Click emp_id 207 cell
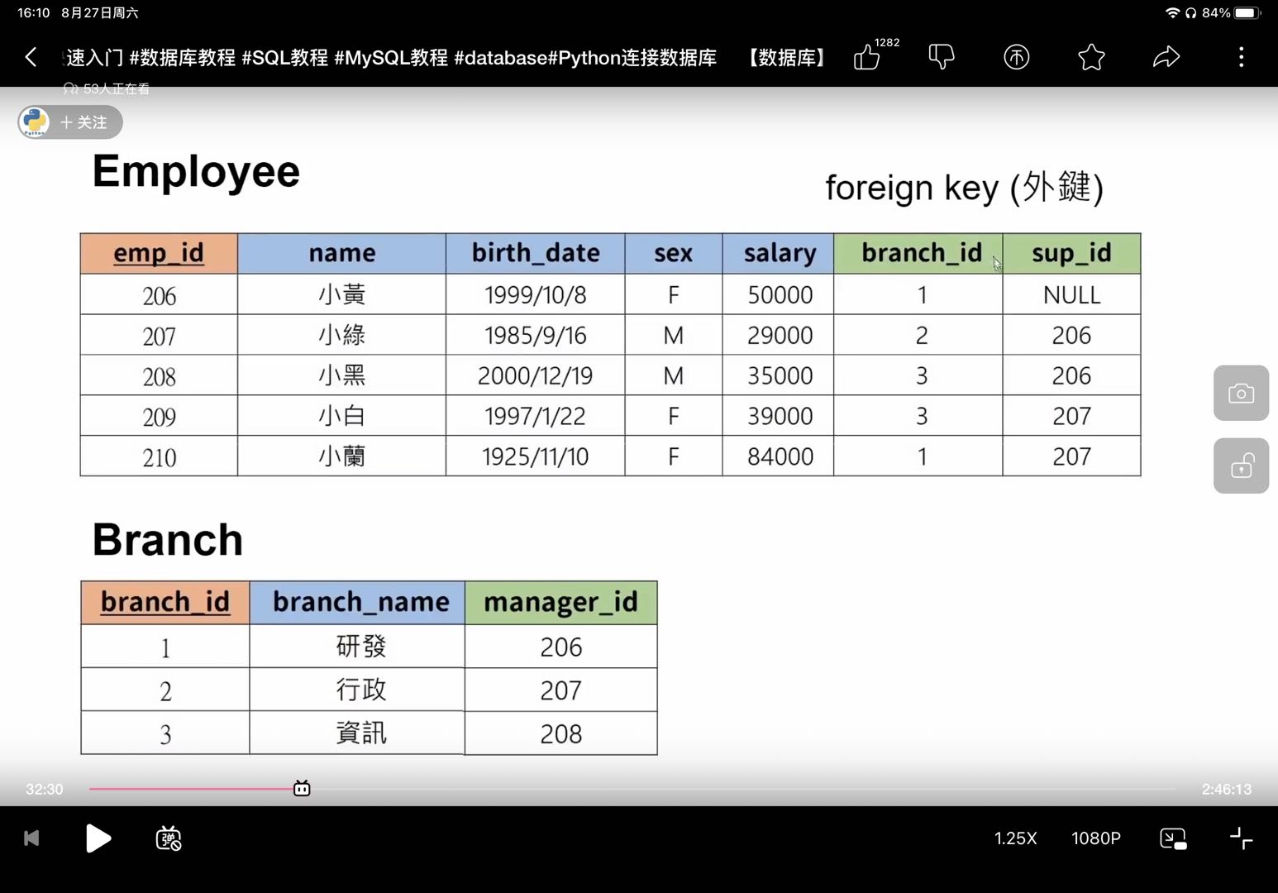Screen dimensions: 1278x893 click(x=159, y=336)
